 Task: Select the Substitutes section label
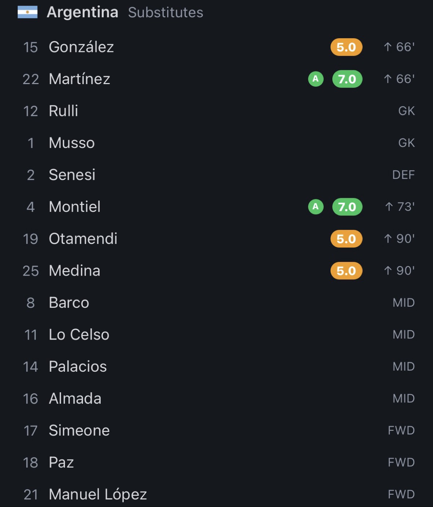coord(166,13)
